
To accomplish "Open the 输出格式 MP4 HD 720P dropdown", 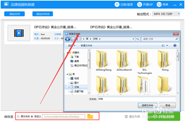I will tap(166, 14).
